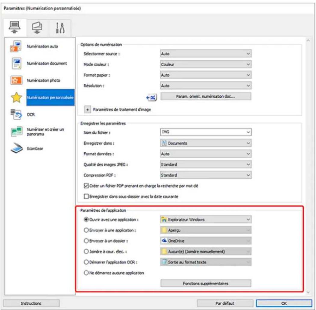Open the Explorateur Windows dropdown
The height and width of the screenshot is (310, 316).
(x=206, y=219)
